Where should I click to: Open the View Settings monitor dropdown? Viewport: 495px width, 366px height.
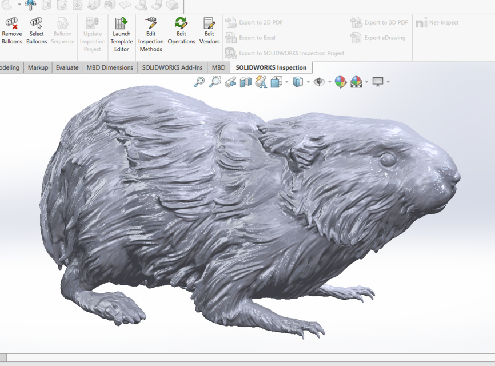click(388, 82)
